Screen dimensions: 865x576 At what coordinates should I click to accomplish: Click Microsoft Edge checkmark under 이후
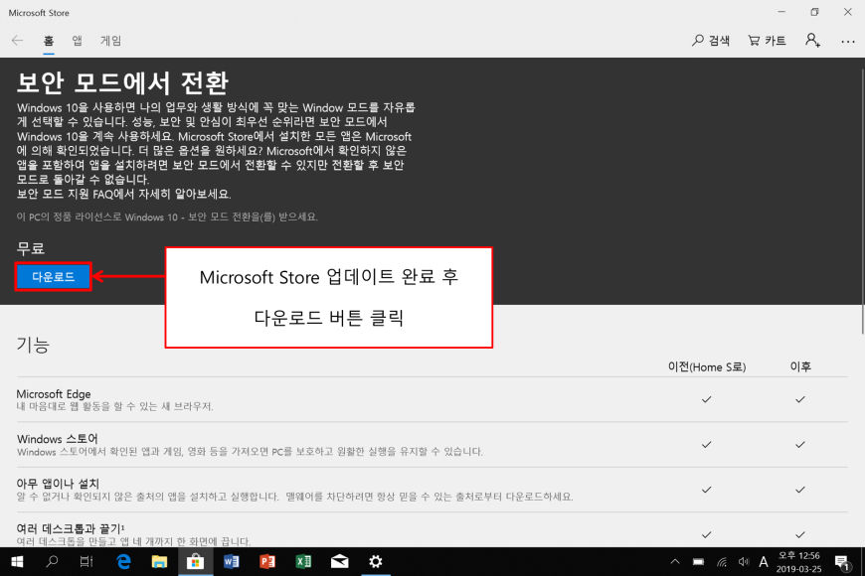pyautogui.click(x=800, y=399)
